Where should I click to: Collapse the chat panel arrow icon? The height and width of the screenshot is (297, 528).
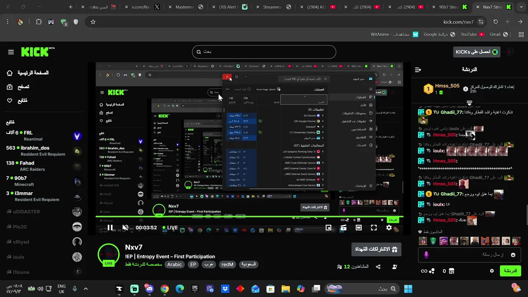pyautogui.click(x=418, y=70)
